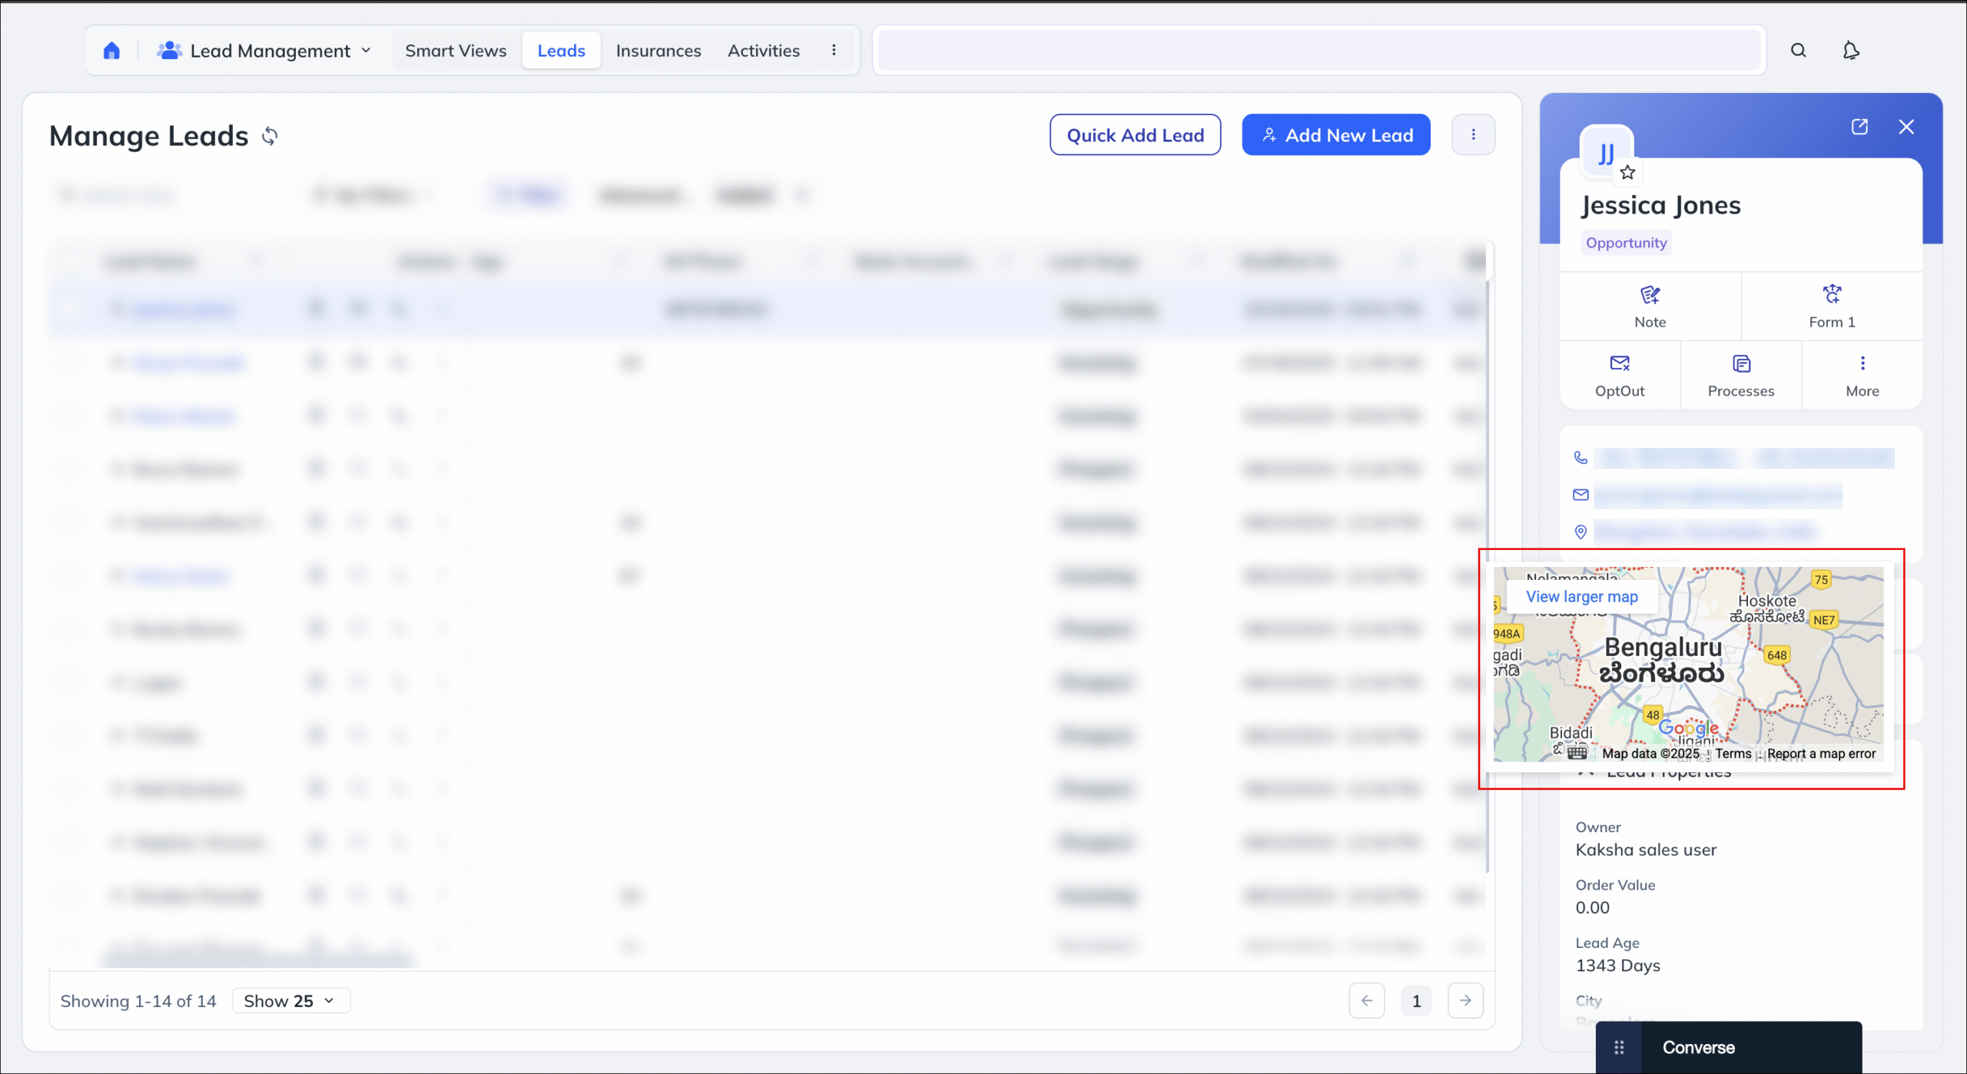Open View larger map link
The width and height of the screenshot is (1967, 1074).
(1581, 597)
